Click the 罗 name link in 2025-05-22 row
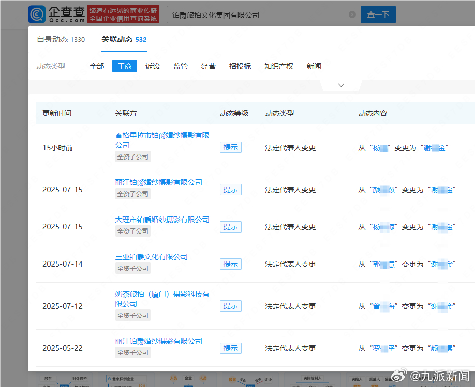Viewport: 475px width, 387px height. pos(384,348)
